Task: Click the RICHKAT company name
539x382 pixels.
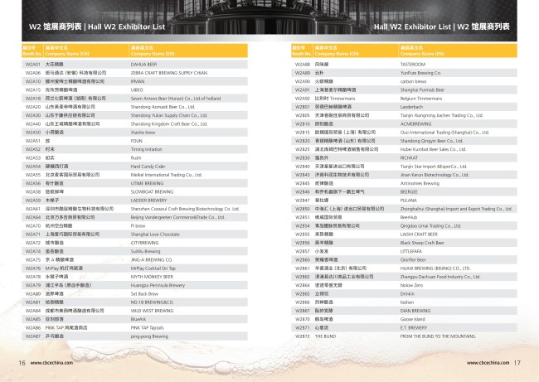Action: coord(411,157)
